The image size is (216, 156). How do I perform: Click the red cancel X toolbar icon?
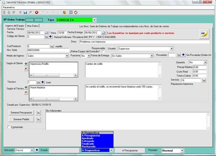click(37, 12)
